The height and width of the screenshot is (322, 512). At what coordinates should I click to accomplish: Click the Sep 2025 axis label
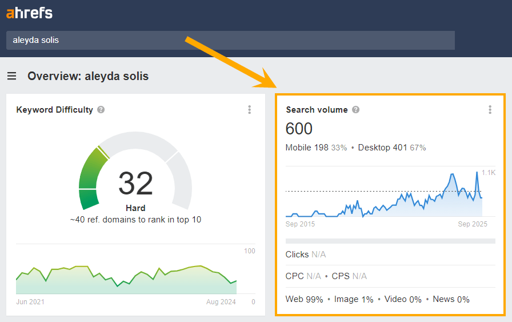pos(473,224)
